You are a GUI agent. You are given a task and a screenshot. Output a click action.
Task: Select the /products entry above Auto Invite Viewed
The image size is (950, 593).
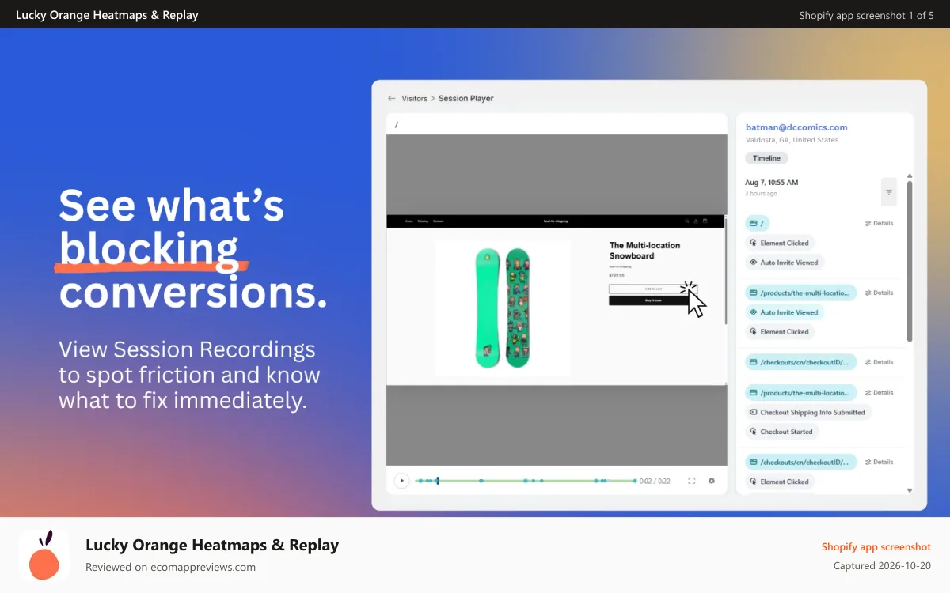pos(801,293)
